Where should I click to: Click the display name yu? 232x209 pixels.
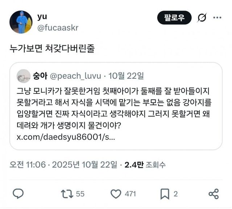pyautogui.click(x=42, y=17)
